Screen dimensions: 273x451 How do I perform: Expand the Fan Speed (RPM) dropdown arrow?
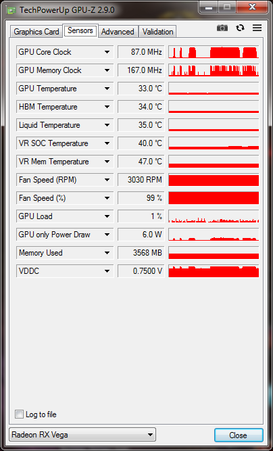[x=107, y=180]
